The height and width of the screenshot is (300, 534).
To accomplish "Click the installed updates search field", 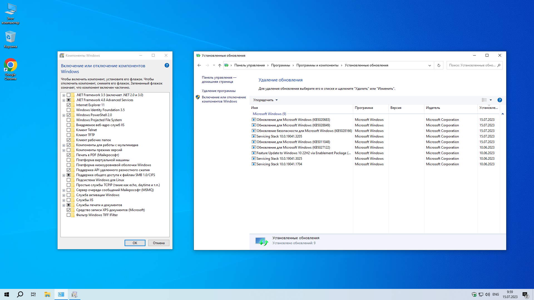I will [472, 65].
